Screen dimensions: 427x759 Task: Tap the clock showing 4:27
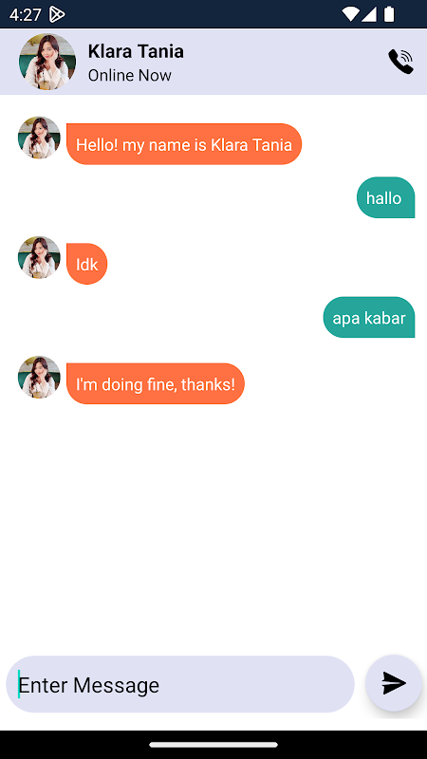coord(26,15)
